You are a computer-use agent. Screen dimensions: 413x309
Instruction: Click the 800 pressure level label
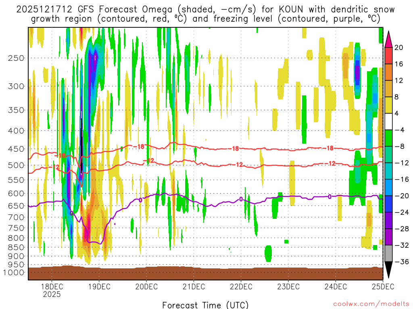coord(16,238)
